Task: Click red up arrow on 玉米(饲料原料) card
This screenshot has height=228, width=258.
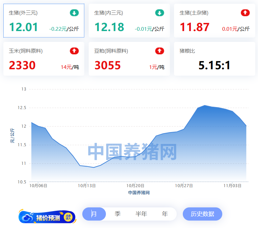Action: coord(74,51)
